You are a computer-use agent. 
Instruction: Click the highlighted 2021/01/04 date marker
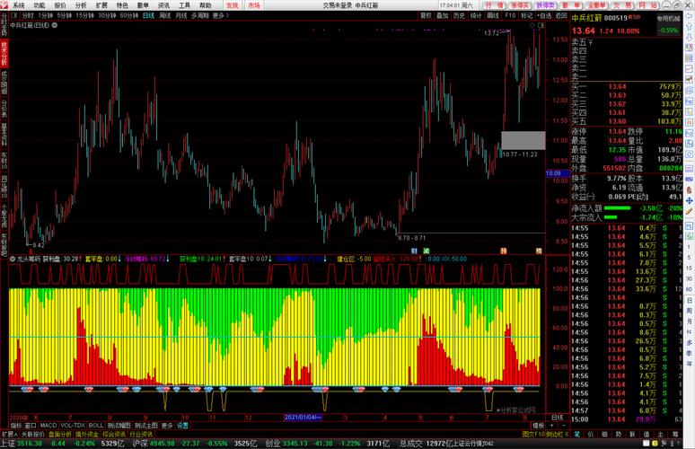304,417
